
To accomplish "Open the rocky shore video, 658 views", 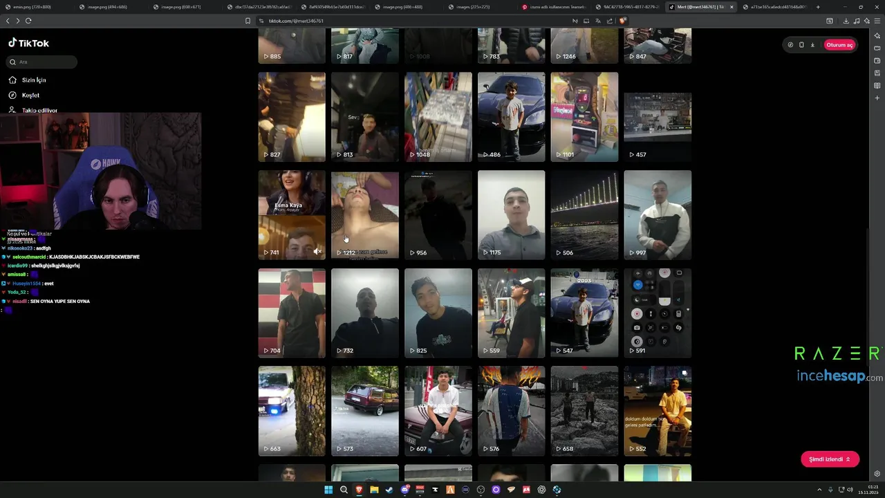I will click(x=584, y=411).
